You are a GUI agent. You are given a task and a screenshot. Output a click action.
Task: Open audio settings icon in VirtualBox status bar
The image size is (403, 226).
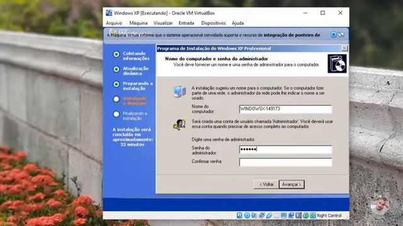point(254,215)
